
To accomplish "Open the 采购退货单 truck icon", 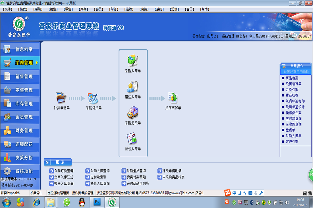I will tap(133, 112).
